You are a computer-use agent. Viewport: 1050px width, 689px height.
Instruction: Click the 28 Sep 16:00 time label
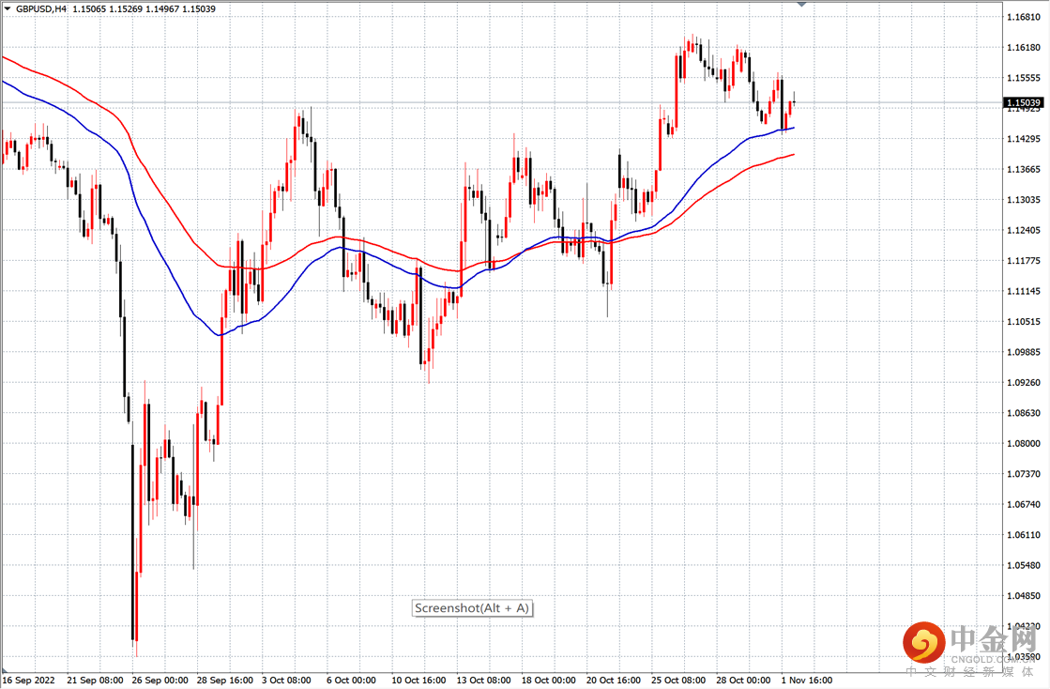tap(225, 681)
